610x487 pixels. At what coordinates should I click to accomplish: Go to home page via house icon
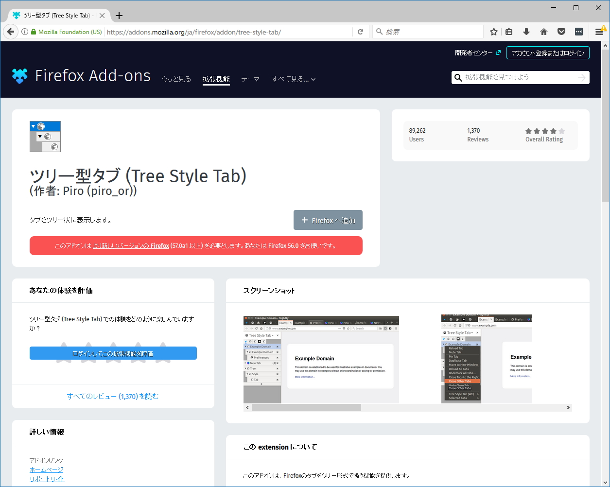[x=544, y=32]
